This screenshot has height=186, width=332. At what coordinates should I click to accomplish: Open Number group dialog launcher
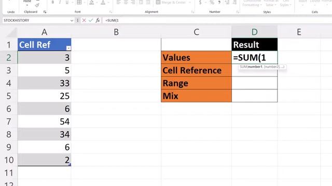238,12
